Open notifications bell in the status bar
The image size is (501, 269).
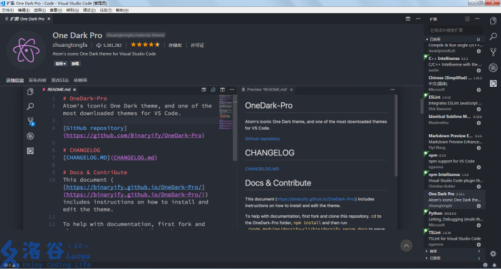pyautogui.click(x=494, y=265)
